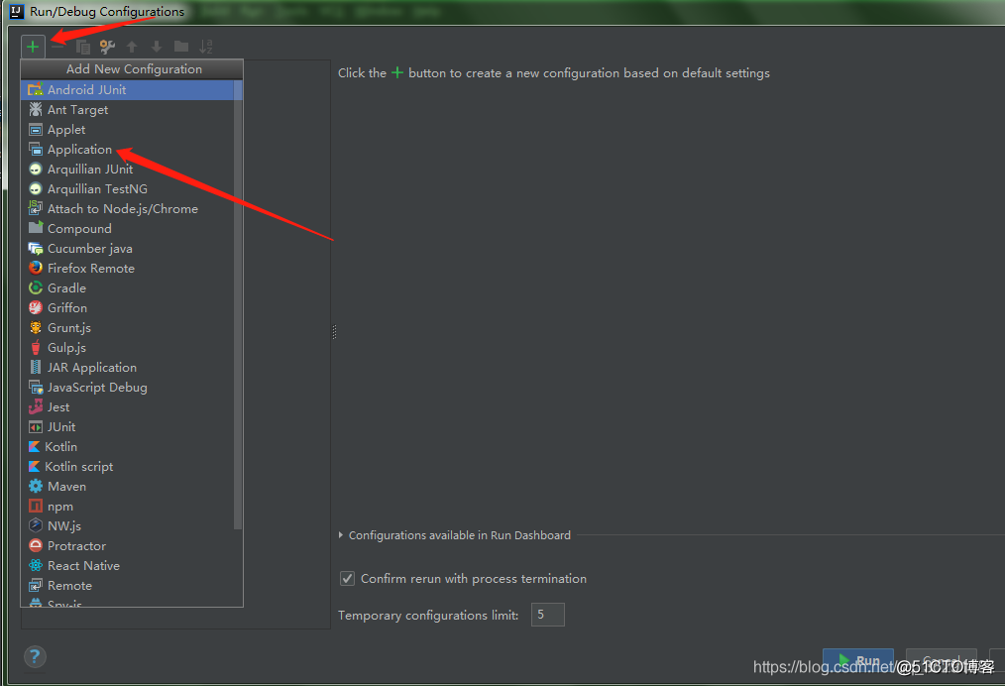Click the Remote configuration icon
Screen dimensions: 1005x686
pos(36,585)
